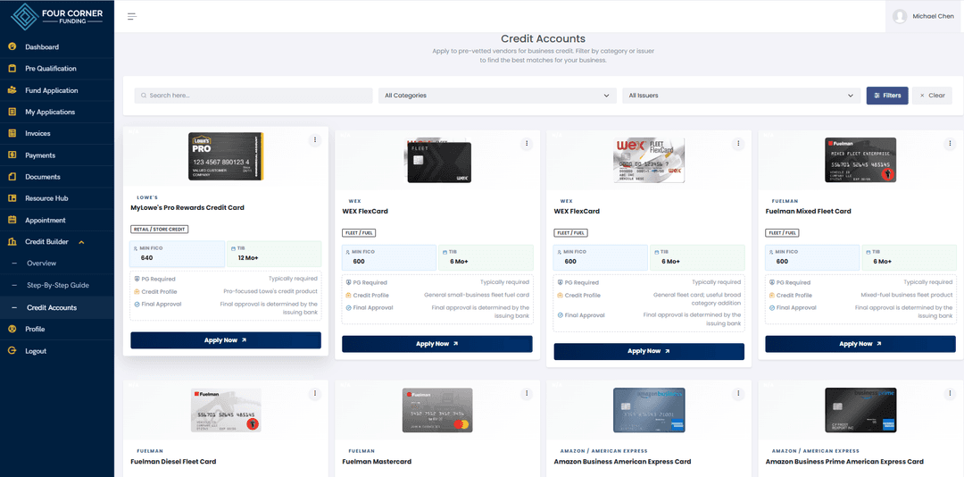
Task: Click the Invoices sidebar icon
Action: [x=12, y=134]
